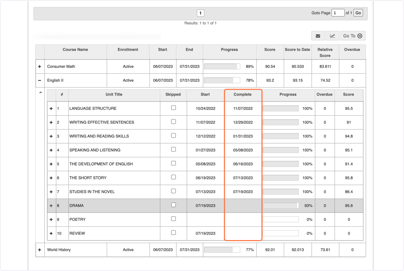
Task: Expand the Consumer Math course row
Action: pyautogui.click(x=40, y=67)
